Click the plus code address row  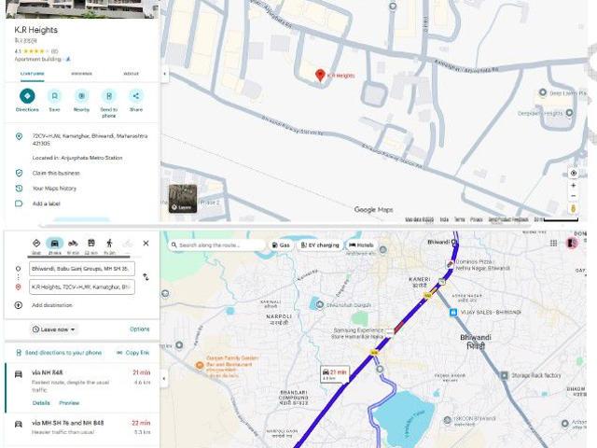pyautogui.click(x=82, y=139)
